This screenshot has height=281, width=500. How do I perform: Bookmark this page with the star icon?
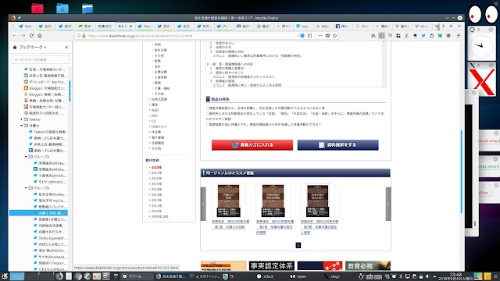pos(335,36)
